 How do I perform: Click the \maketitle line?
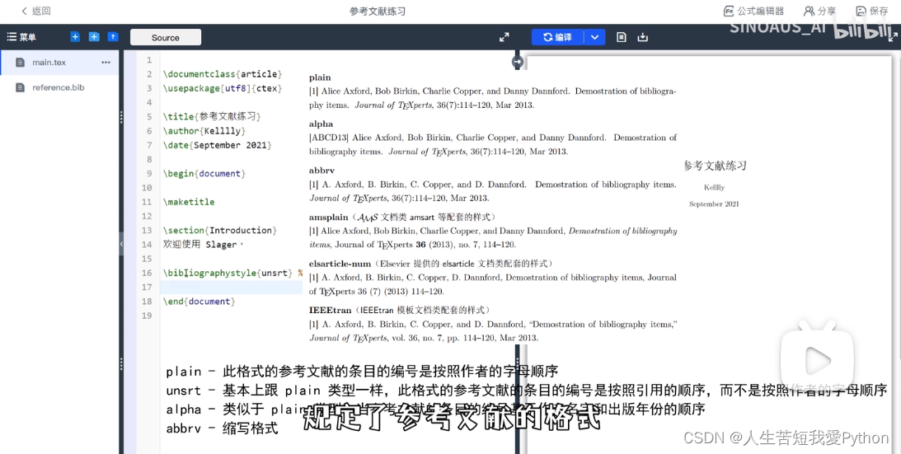pyautogui.click(x=189, y=203)
